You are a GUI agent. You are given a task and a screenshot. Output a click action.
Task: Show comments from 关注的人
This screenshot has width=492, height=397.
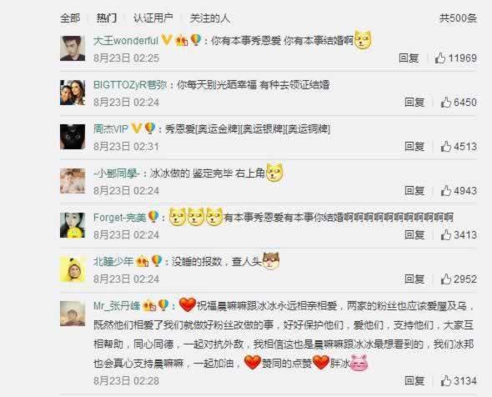point(210,18)
